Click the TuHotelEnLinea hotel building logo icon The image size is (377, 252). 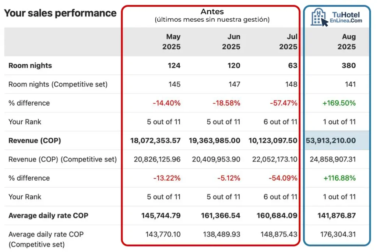pyautogui.click(x=319, y=17)
